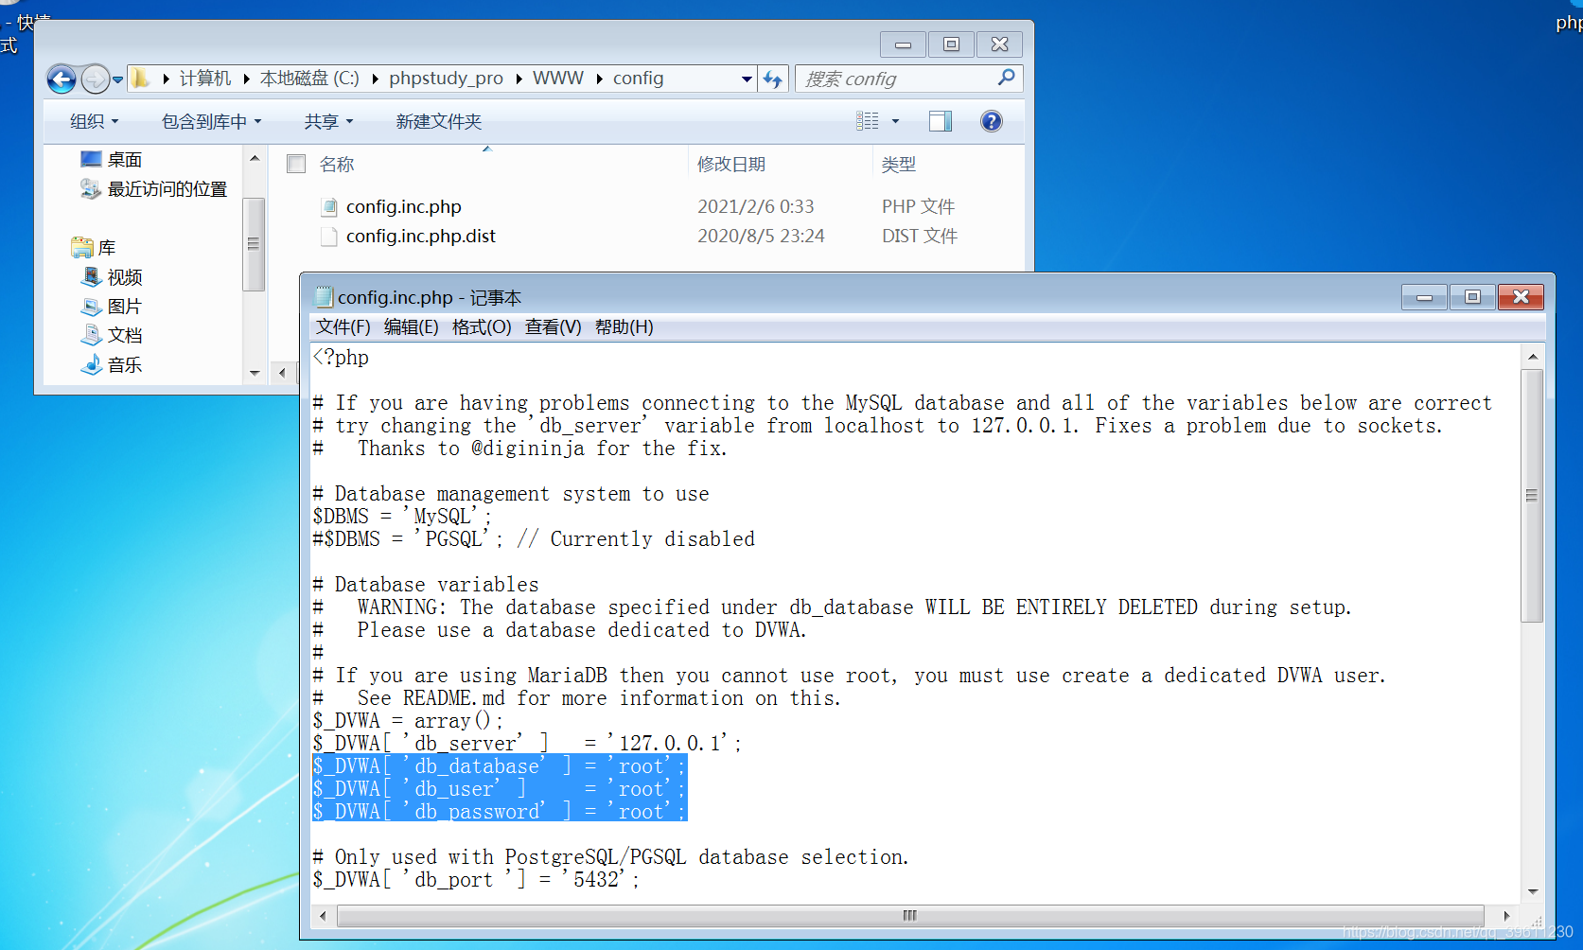
Task: Change view with the view mode icon
Action: coord(868,121)
